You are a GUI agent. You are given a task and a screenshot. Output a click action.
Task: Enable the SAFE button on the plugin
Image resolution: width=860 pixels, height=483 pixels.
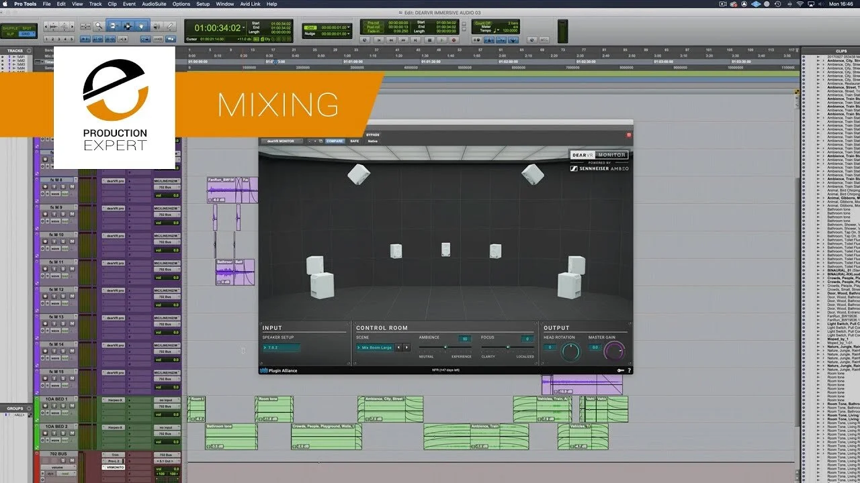click(x=354, y=142)
